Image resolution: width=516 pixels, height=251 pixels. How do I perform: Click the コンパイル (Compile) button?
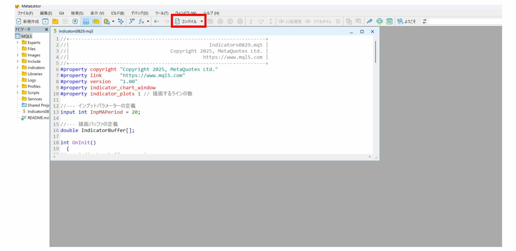186,21
